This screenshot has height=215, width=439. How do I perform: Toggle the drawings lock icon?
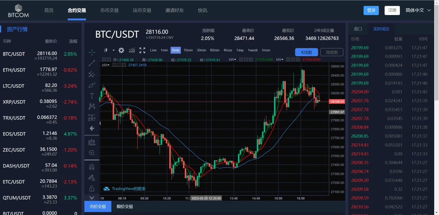pos(92,189)
